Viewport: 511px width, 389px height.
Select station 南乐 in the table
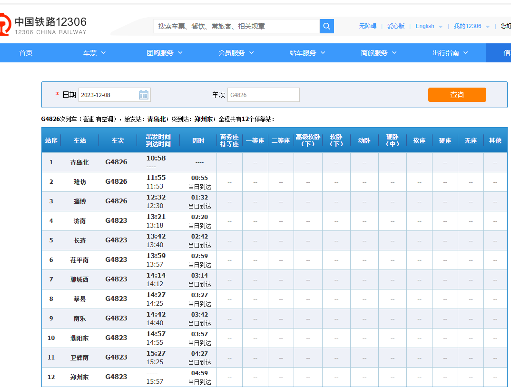click(x=79, y=319)
